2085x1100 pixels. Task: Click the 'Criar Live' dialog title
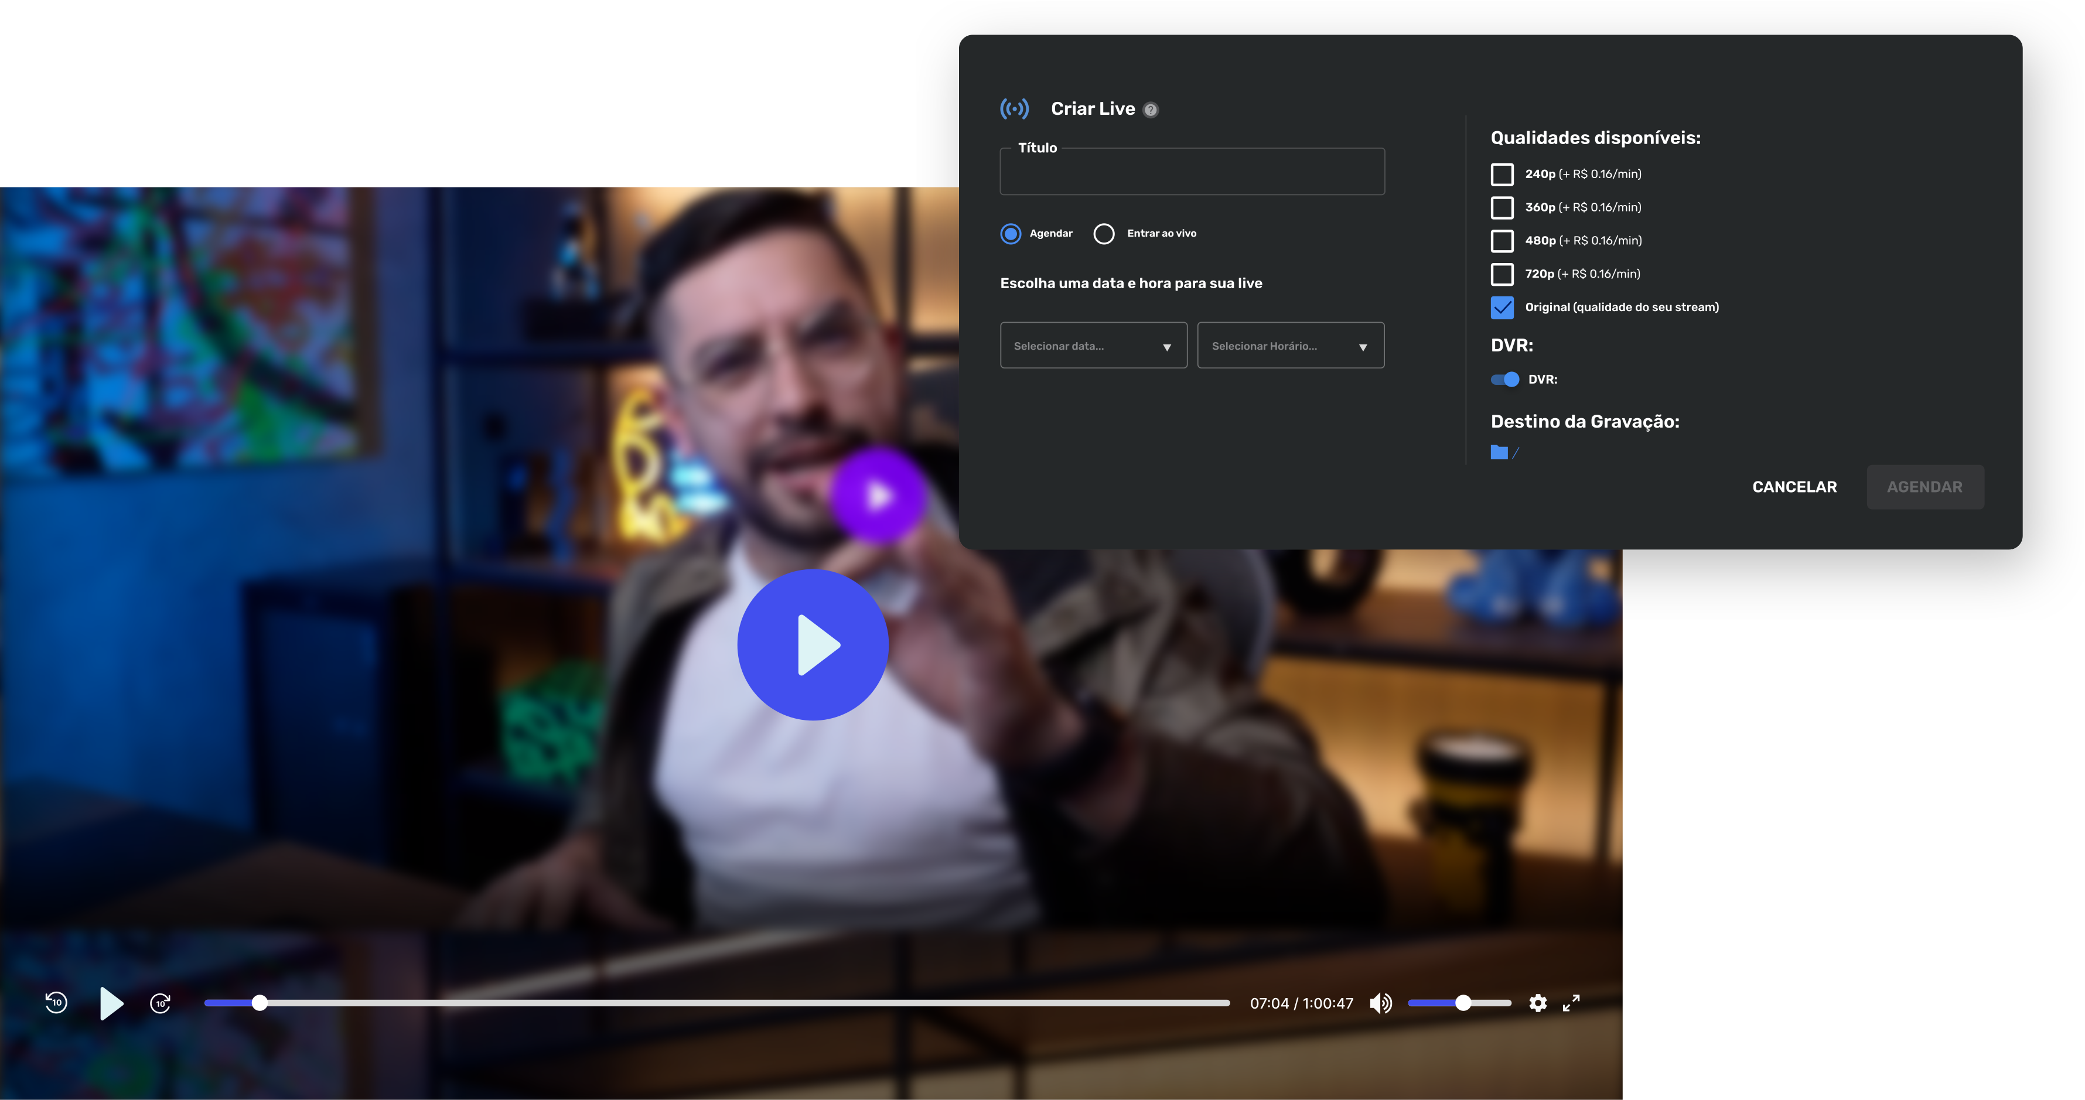pos(1093,108)
